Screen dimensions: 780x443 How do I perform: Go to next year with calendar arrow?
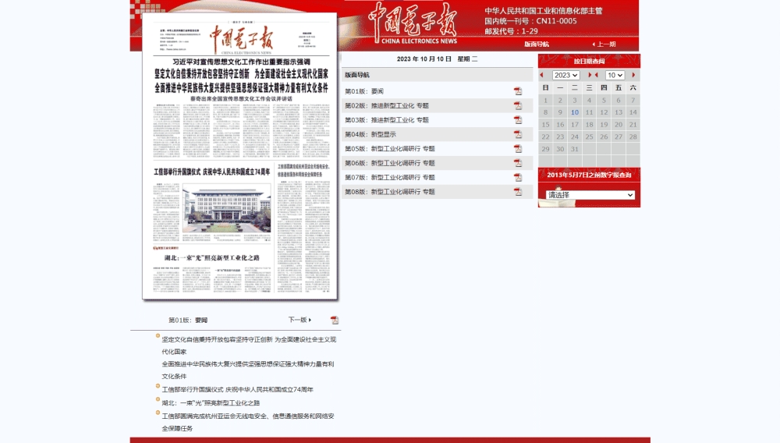pos(590,75)
